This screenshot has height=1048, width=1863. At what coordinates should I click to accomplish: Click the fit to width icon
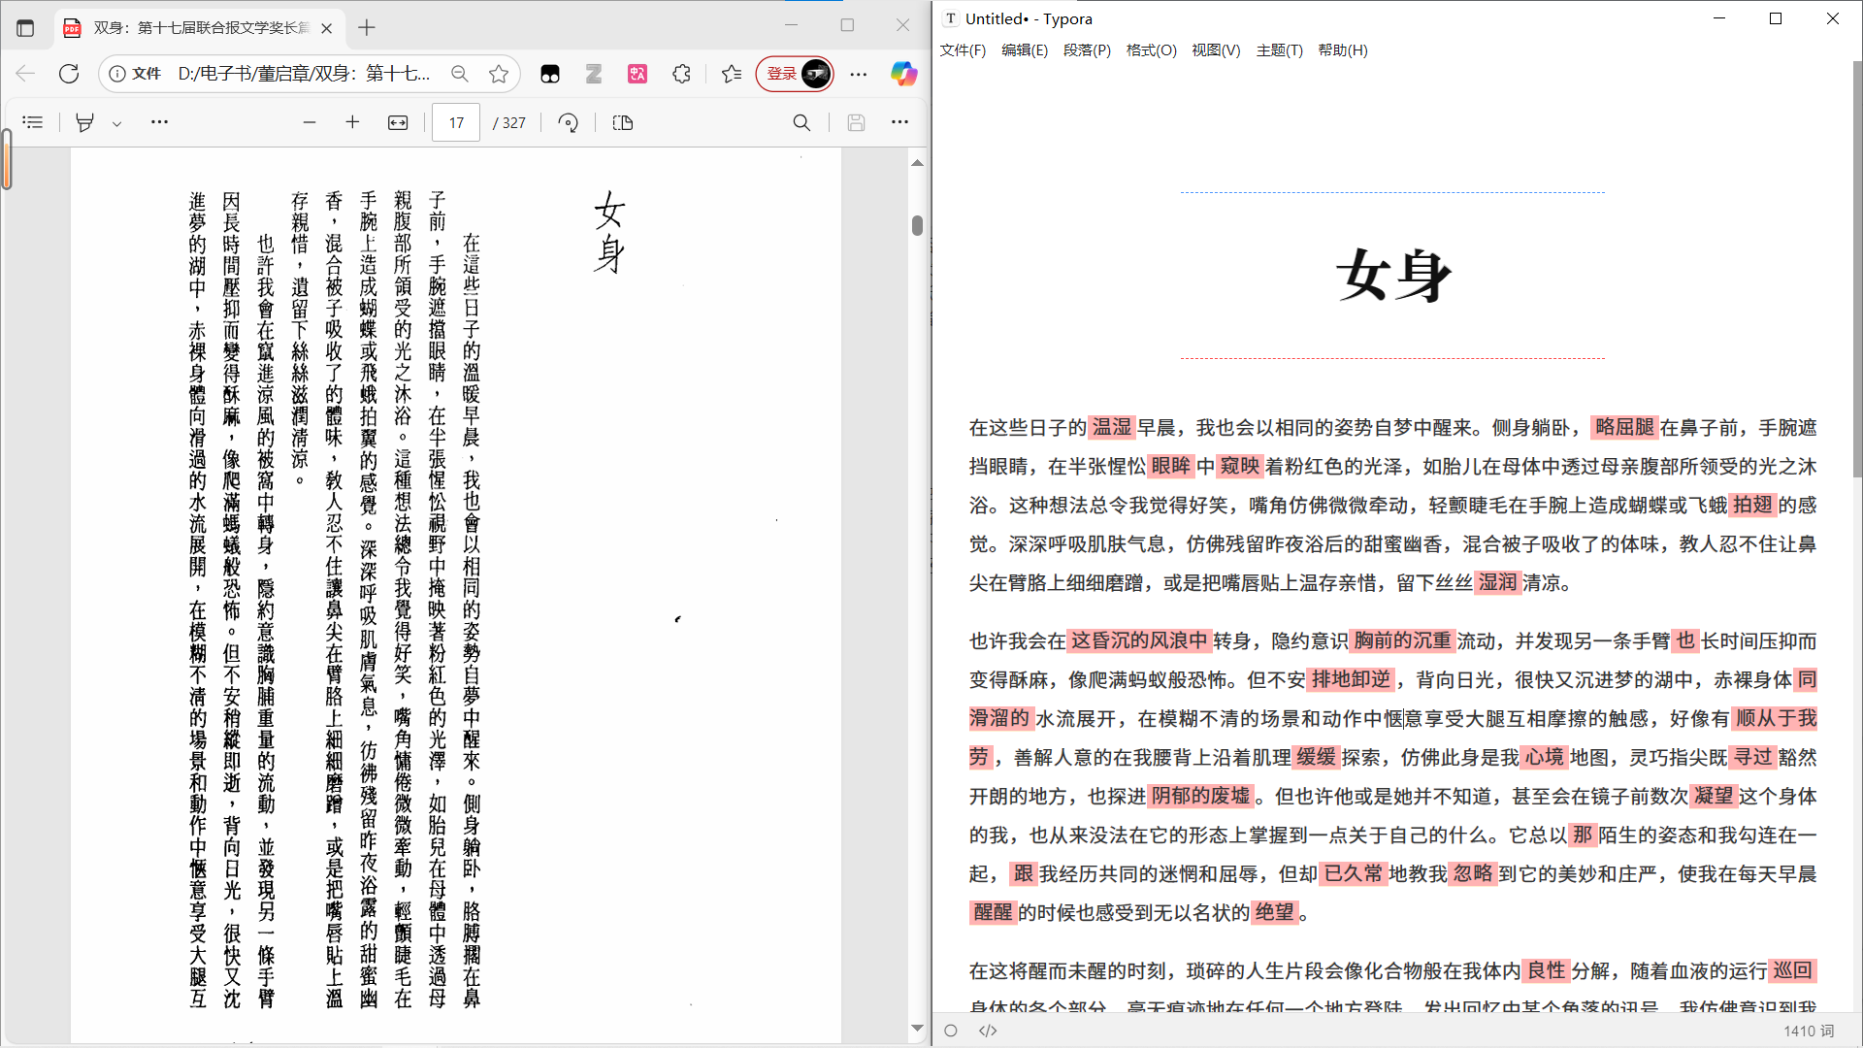pos(398,122)
